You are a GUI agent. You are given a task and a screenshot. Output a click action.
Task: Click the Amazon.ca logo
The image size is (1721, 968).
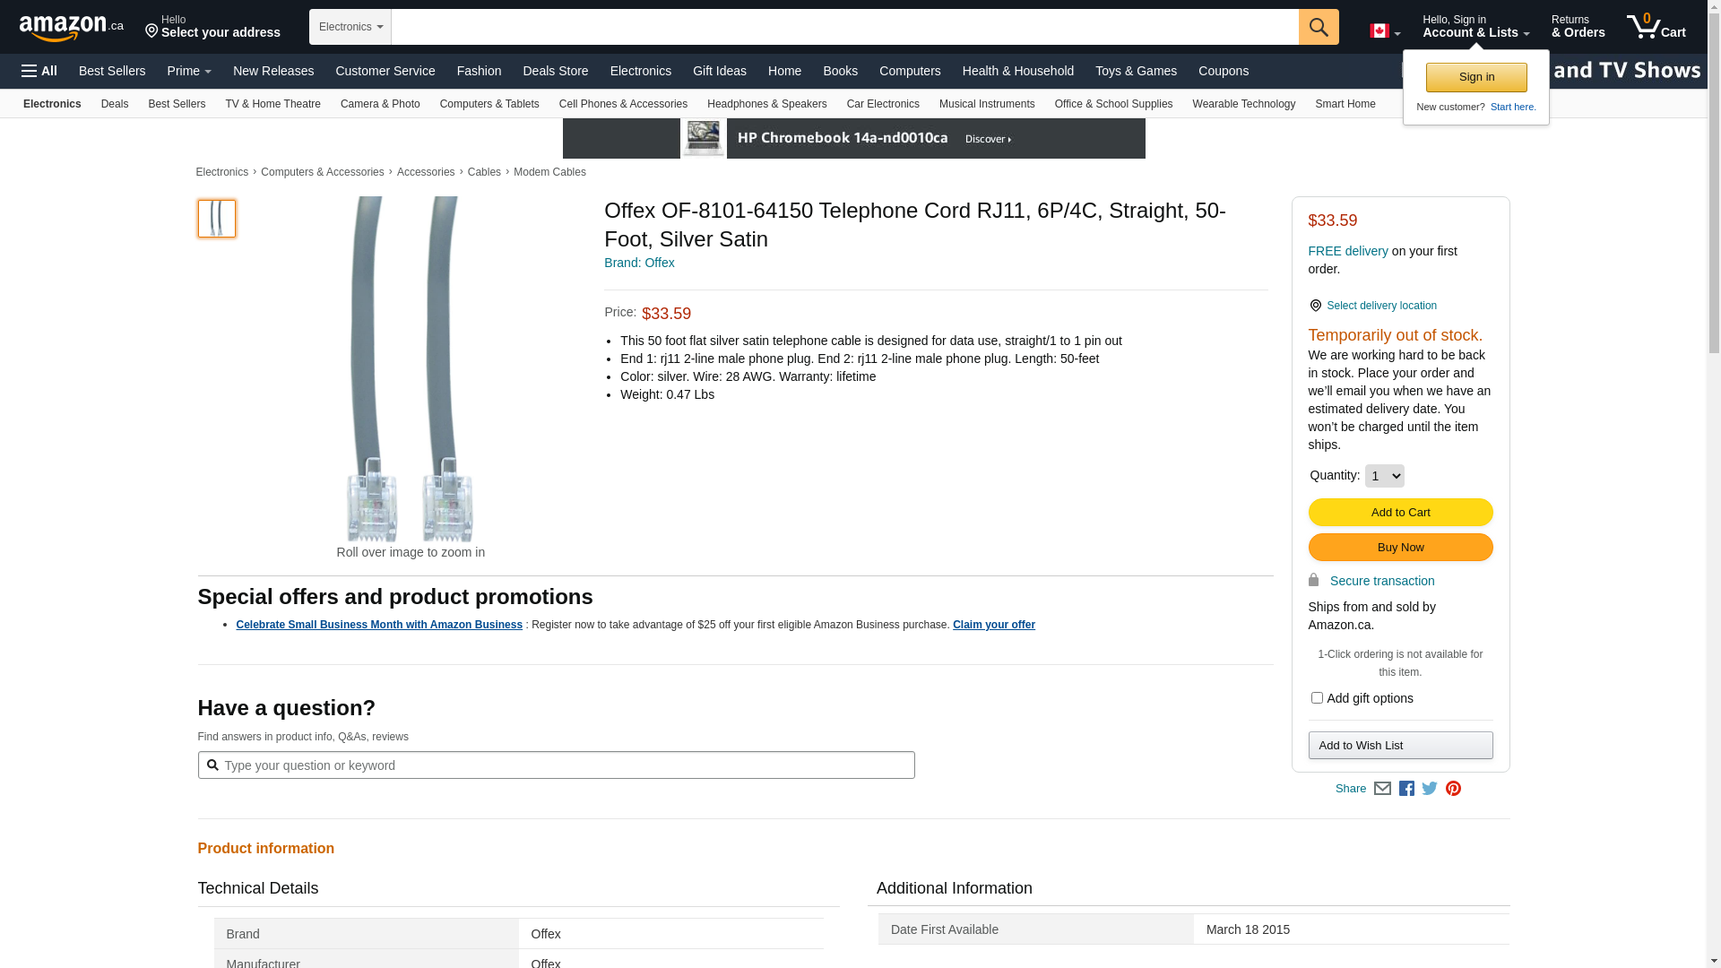[x=71, y=27]
